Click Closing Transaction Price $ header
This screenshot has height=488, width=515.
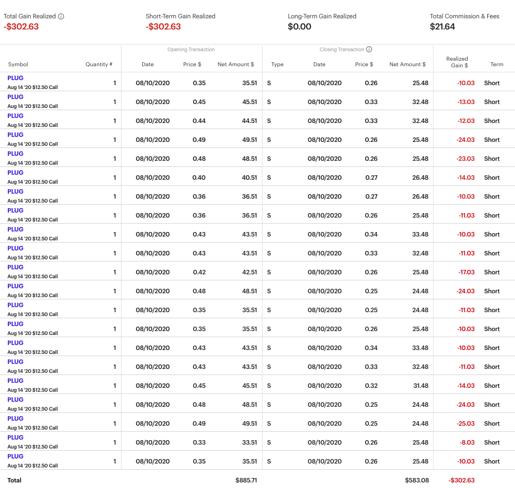364,65
